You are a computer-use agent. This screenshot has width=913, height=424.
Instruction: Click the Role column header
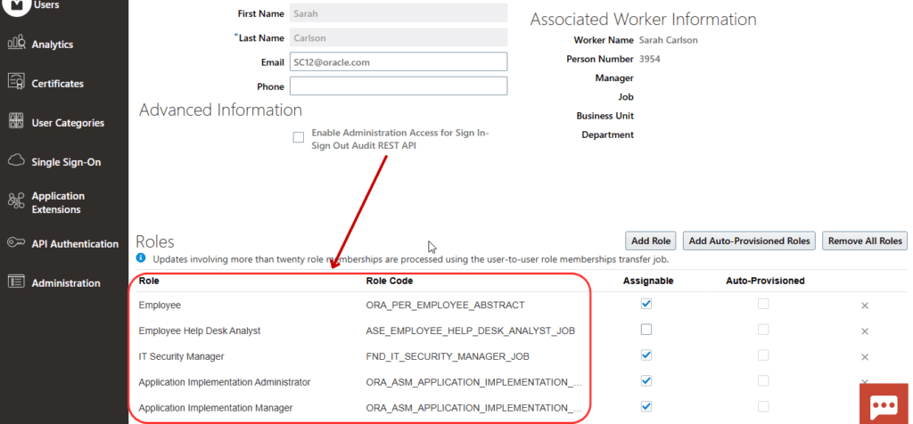[149, 281]
